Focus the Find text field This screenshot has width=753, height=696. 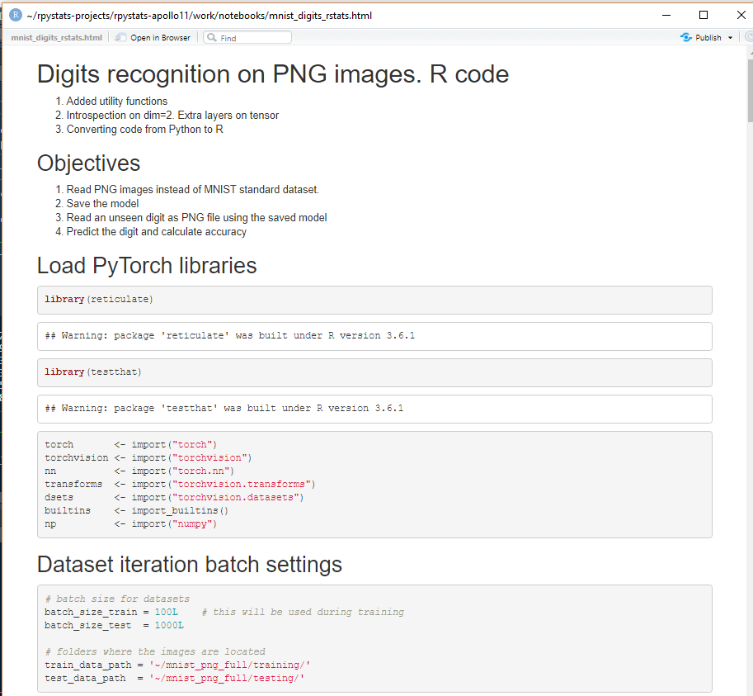[253, 38]
